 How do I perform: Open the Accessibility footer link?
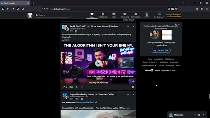click(x=158, y=59)
